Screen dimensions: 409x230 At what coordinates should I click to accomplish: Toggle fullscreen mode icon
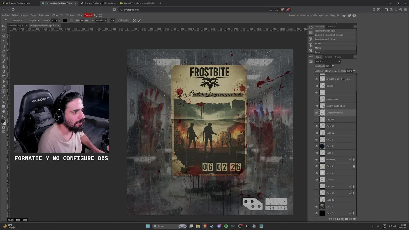pos(101,15)
